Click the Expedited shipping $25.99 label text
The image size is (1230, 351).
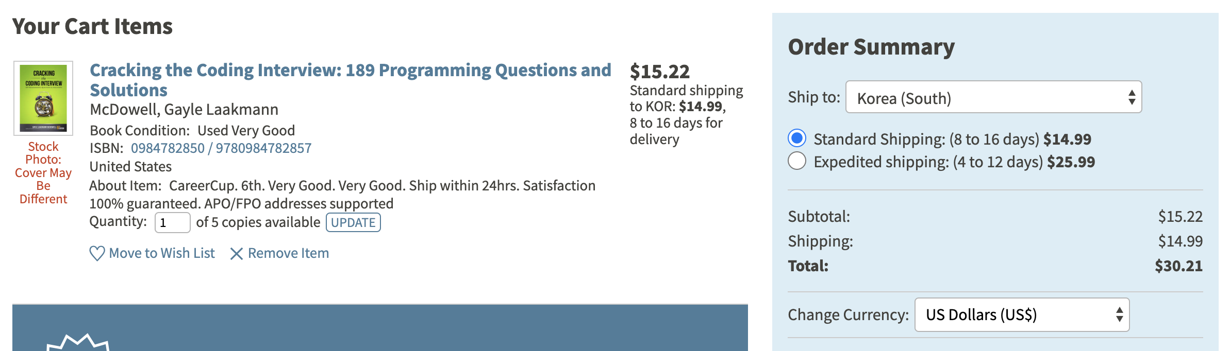(x=954, y=162)
